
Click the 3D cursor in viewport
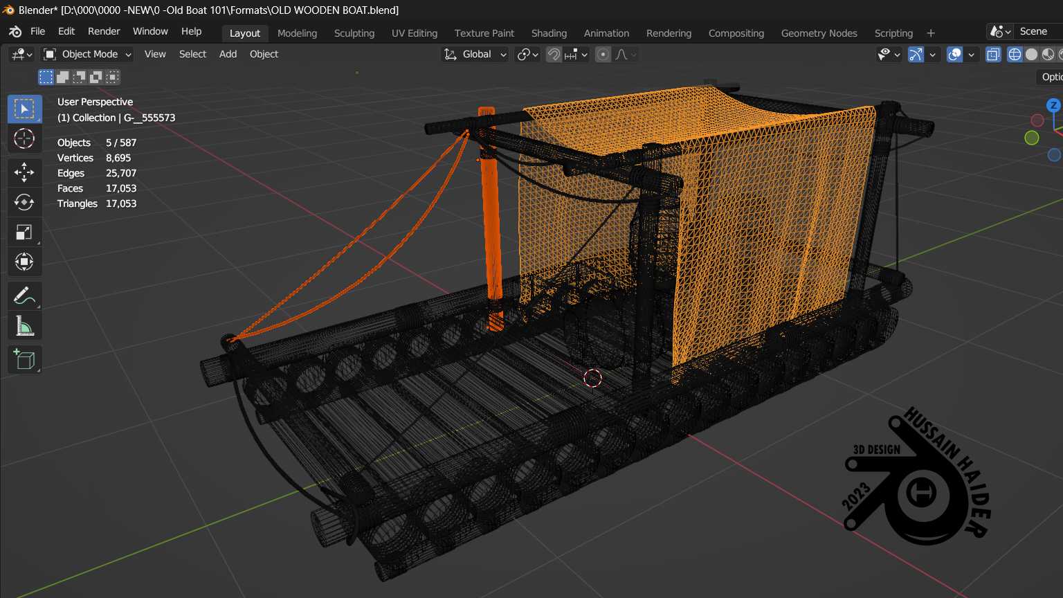click(593, 378)
